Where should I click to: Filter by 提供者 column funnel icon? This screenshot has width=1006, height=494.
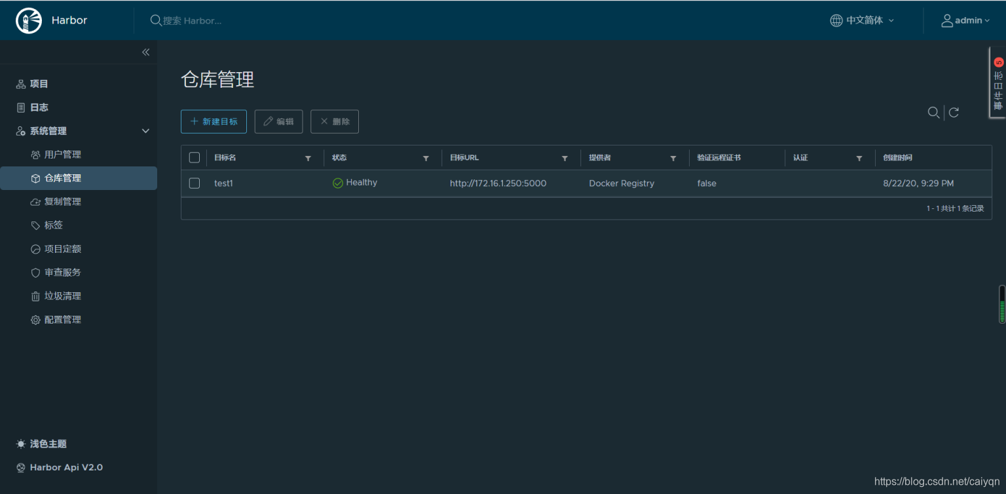tap(673, 159)
